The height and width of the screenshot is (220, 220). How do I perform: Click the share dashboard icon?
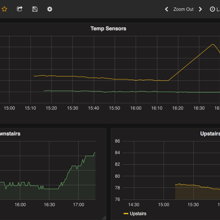pyautogui.click(x=20, y=9)
